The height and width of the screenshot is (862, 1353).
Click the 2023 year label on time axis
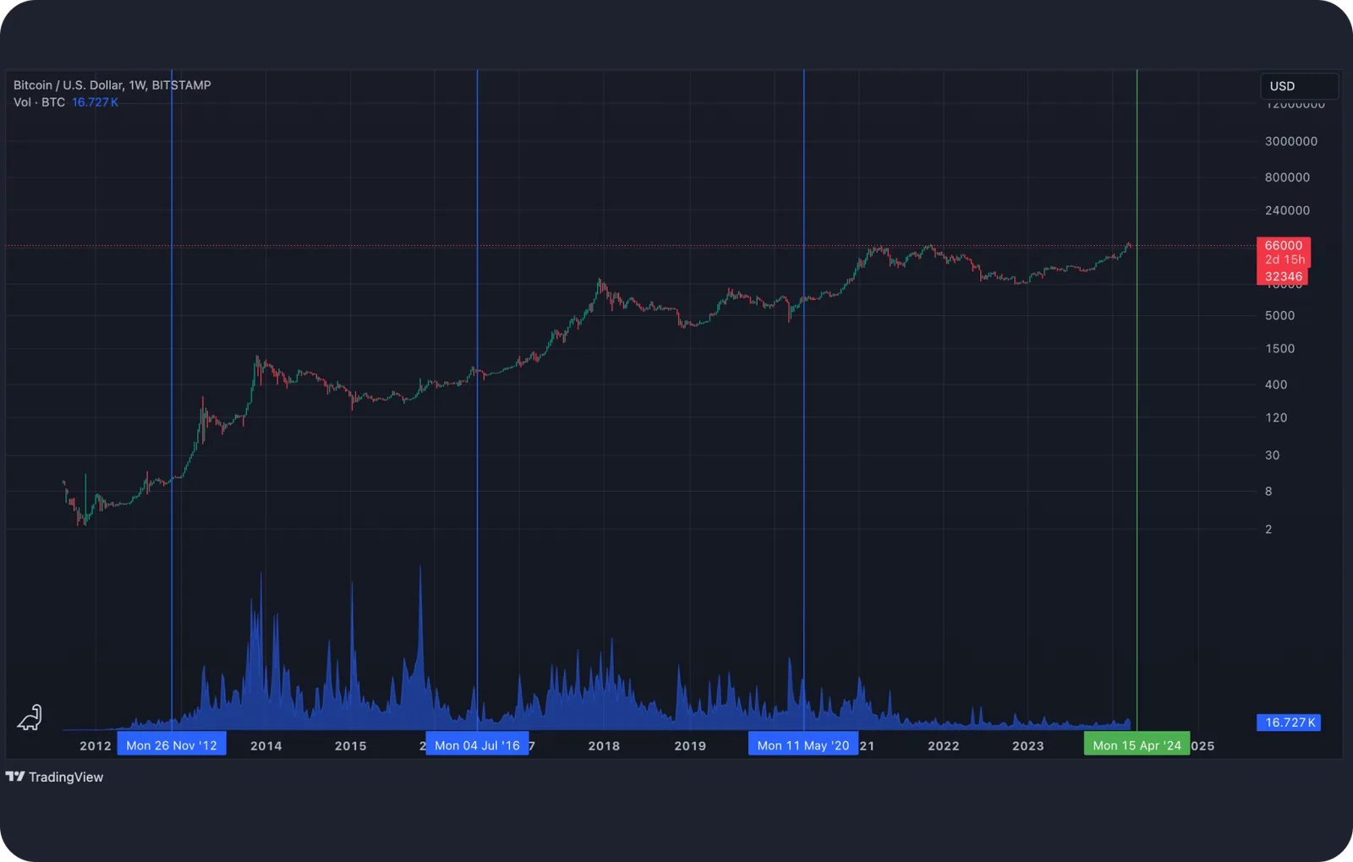[x=1028, y=745]
